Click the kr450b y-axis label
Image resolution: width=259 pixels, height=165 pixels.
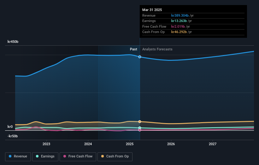pyautogui.click(x=13, y=42)
